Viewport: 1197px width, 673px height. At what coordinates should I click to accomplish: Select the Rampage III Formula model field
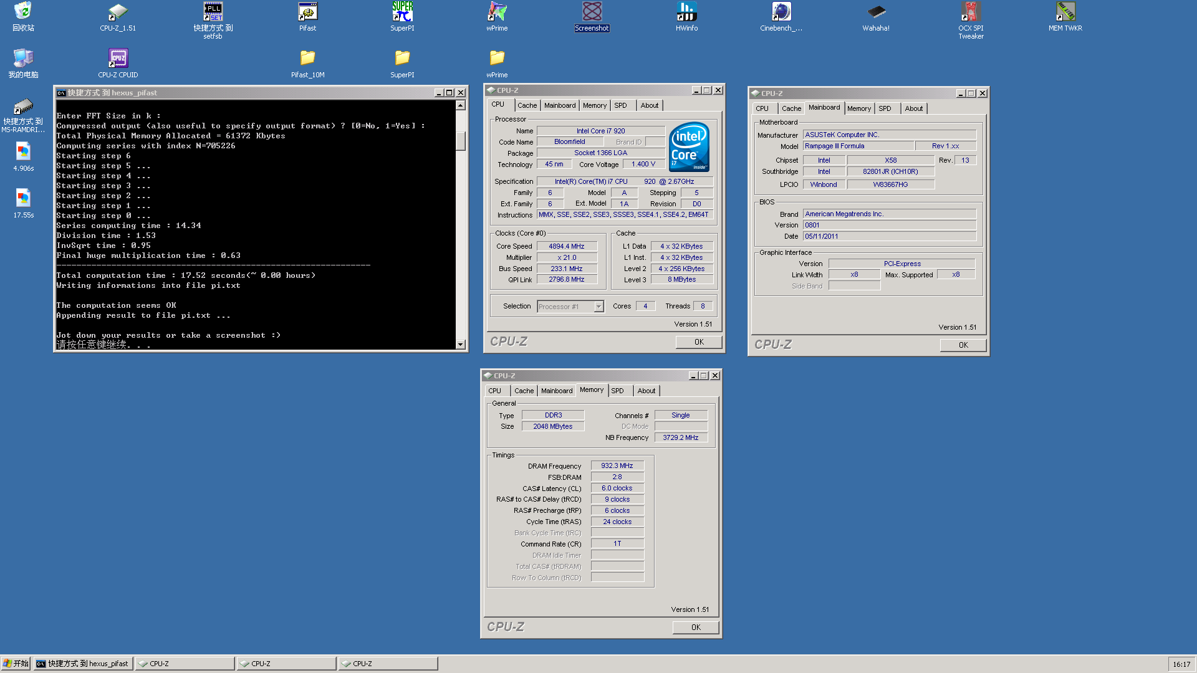click(858, 146)
